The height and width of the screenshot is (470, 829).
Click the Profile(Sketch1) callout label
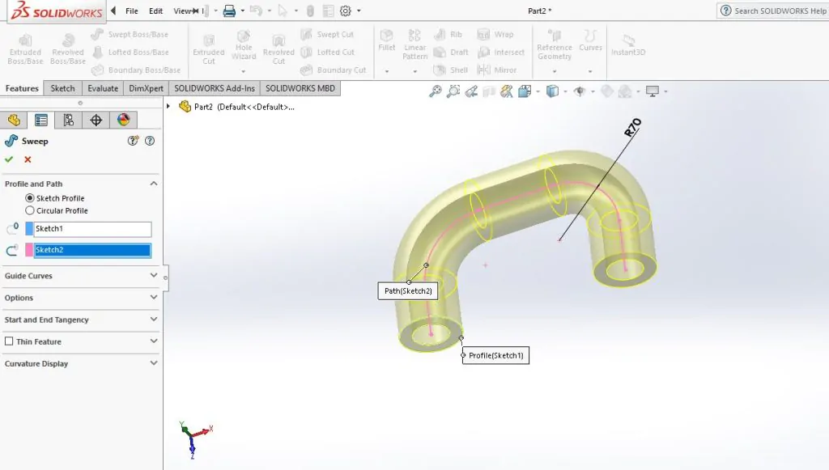tap(495, 355)
